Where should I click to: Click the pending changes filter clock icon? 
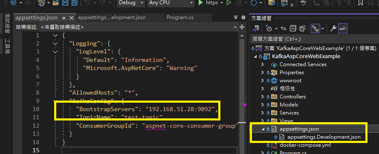[269, 28]
